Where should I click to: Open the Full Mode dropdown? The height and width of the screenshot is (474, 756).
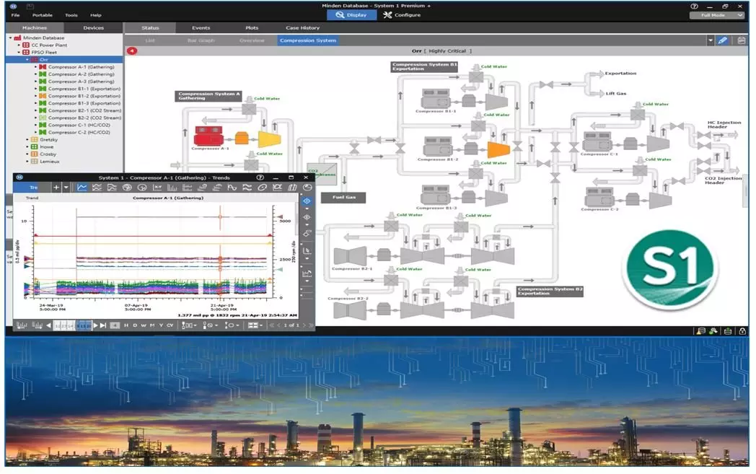716,15
